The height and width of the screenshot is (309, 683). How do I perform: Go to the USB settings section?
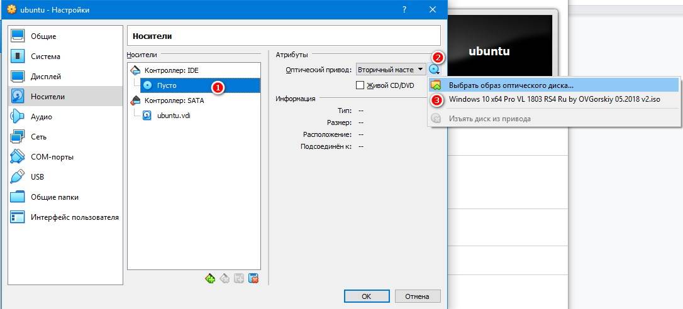click(x=37, y=177)
